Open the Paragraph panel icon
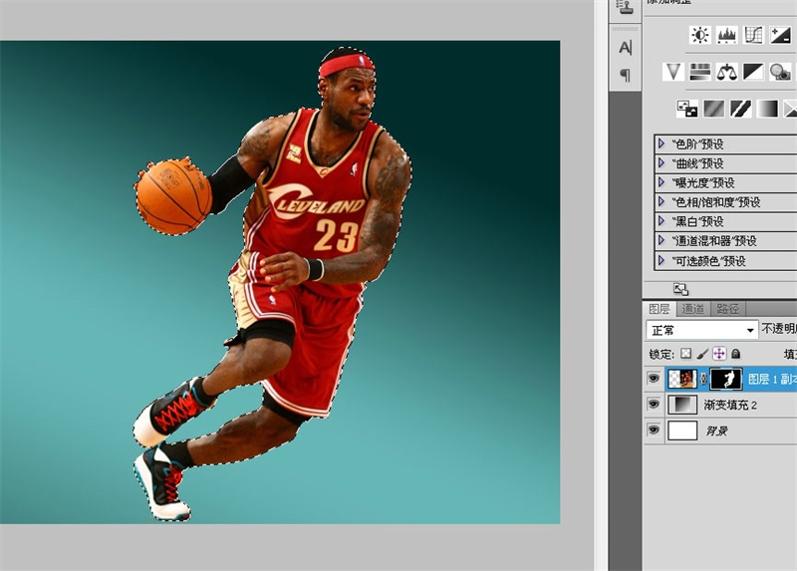This screenshot has width=797, height=571. coord(625,75)
